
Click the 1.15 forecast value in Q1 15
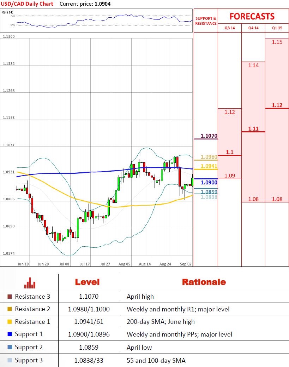pyautogui.click(x=277, y=42)
